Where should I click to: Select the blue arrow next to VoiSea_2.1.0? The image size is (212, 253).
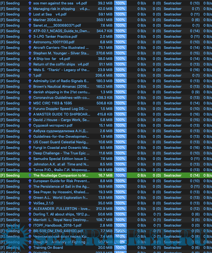(x=30, y=203)
